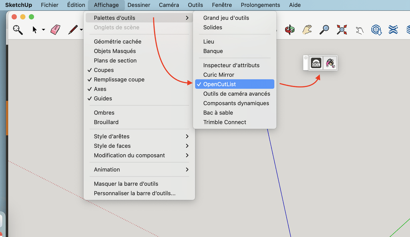Image resolution: width=410 pixels, height=237 pixels.
Task: Open the Pencil tool dropdown arrow
Action: coord(81,30)
